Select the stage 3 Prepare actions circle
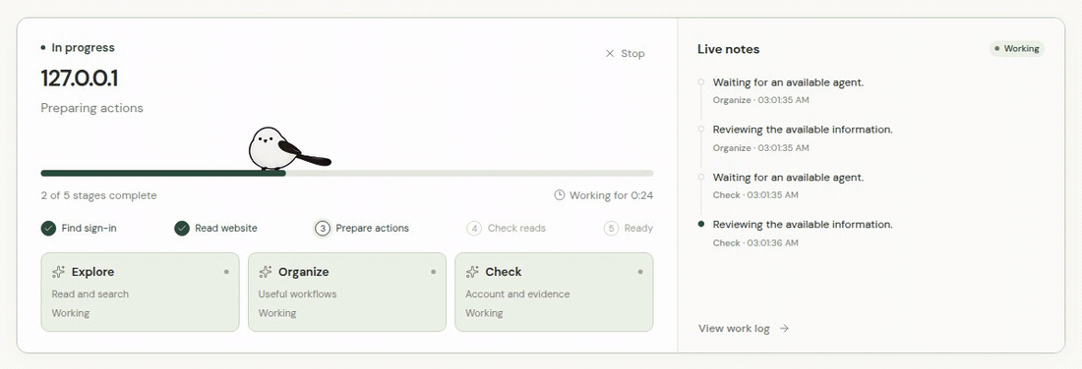 pos(323,229)
